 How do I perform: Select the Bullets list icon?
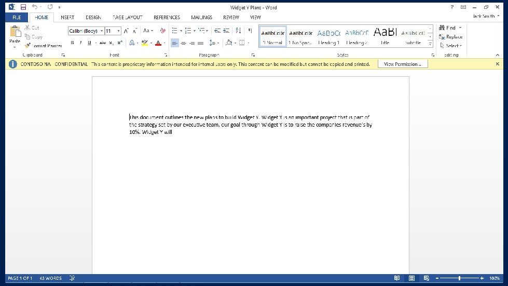(x=175, y=31)
